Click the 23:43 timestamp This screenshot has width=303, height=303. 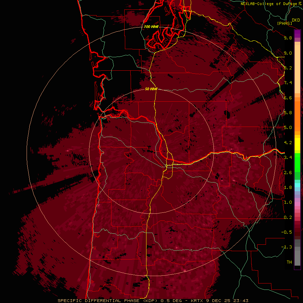pyautogui.click(x=241, y=301)
